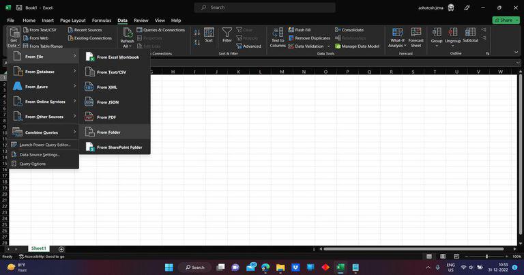Click the horizontal scrollbar
This screenshot has width=524, height=275.
click(413, 249)
